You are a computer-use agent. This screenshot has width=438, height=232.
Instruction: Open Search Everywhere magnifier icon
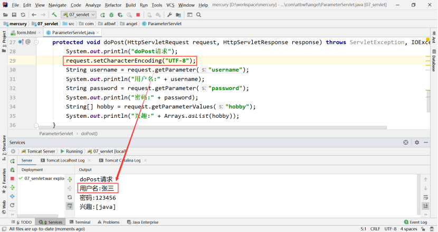coord(198,15)
